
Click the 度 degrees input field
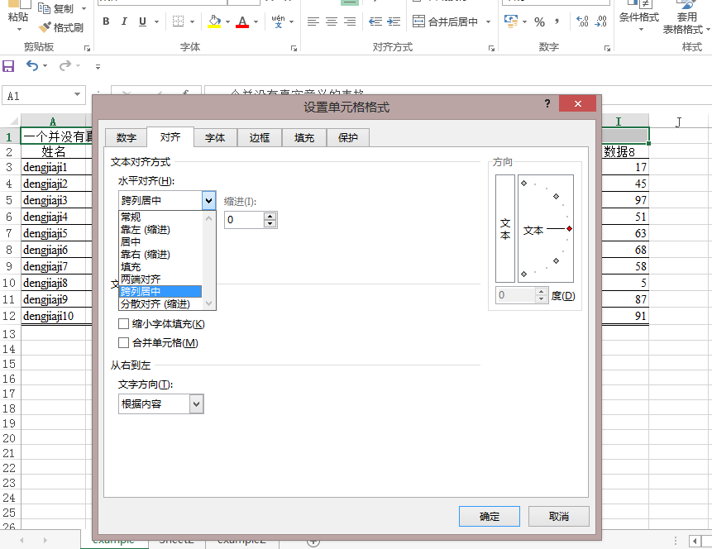coord(516,295)
